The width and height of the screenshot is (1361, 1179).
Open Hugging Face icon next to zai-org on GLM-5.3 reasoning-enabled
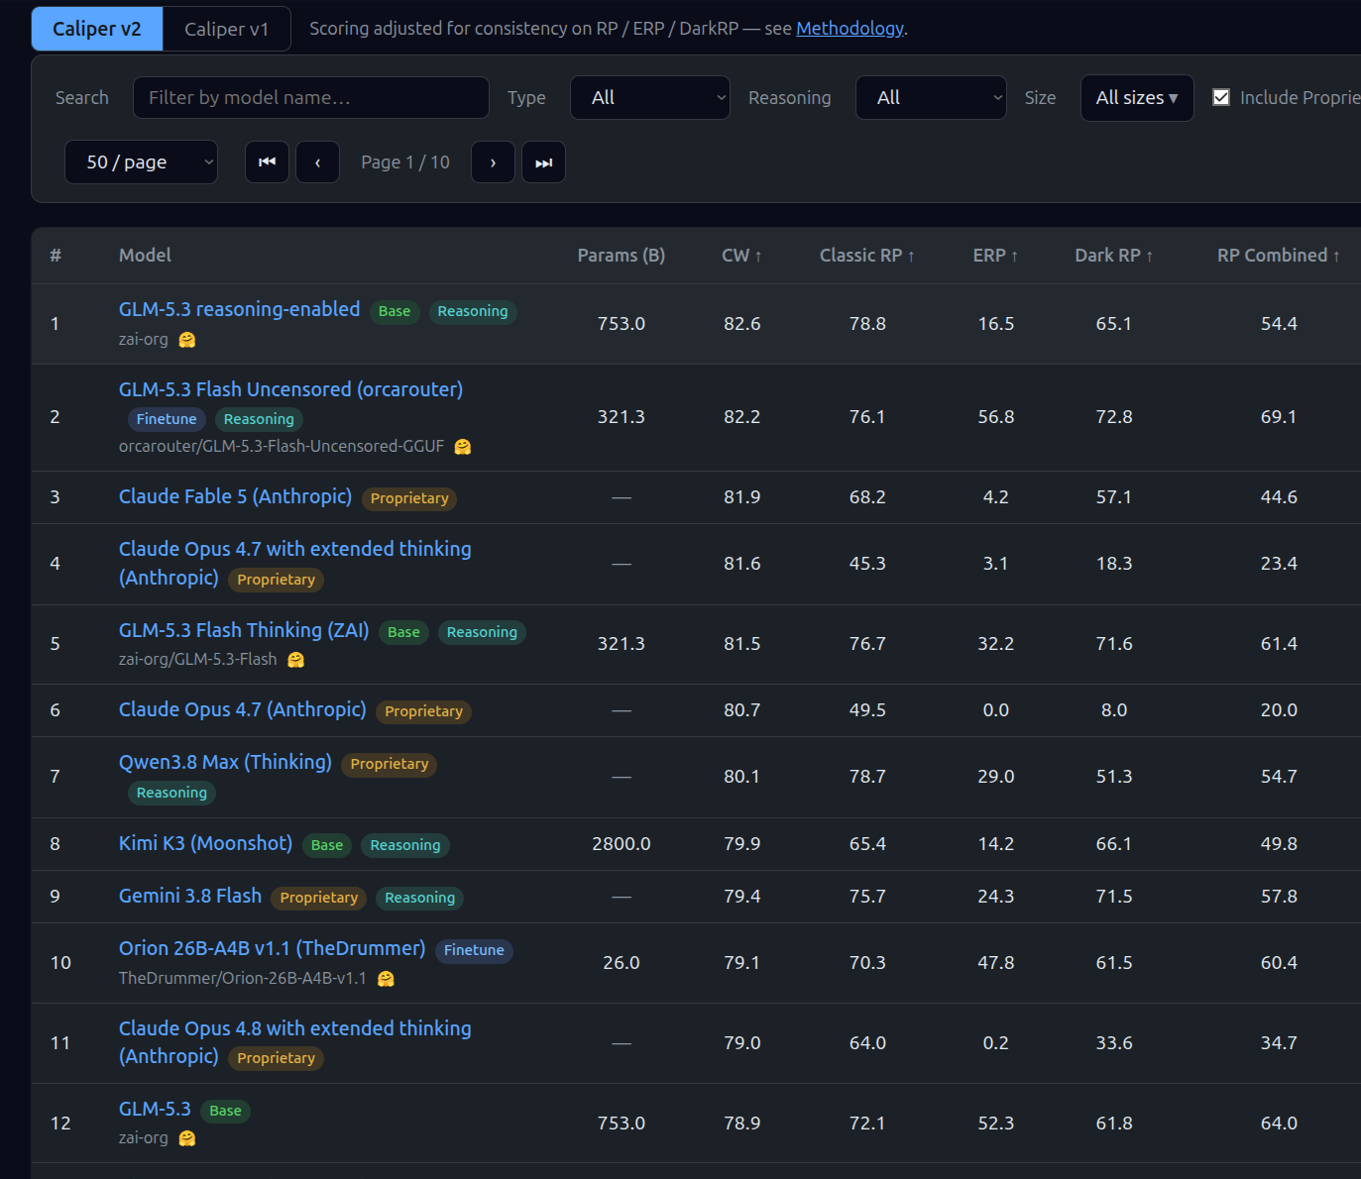click(186, 340)
